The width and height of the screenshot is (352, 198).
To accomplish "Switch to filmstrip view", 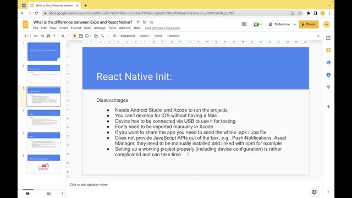I will click(x=28, y=193).
